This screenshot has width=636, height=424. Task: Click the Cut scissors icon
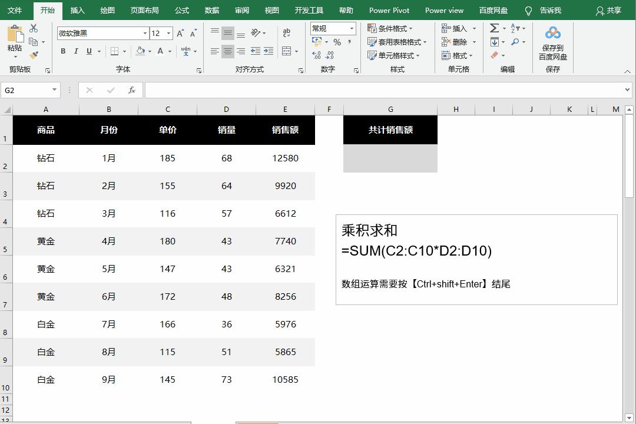34,28
